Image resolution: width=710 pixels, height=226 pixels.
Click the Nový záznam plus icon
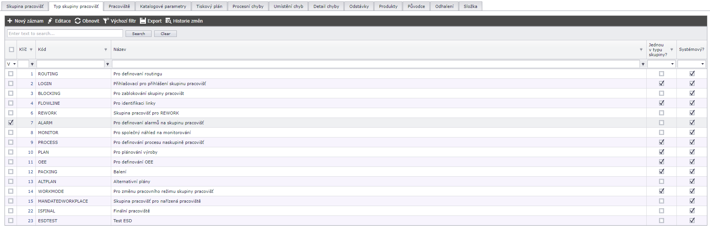tap(10, 21)
